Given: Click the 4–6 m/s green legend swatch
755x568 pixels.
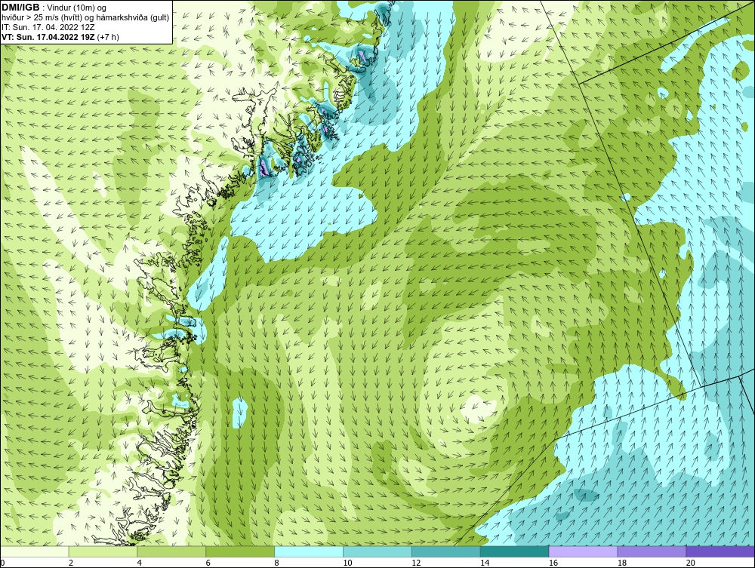Looking at the screenshot, I should [x=171, y=551].
